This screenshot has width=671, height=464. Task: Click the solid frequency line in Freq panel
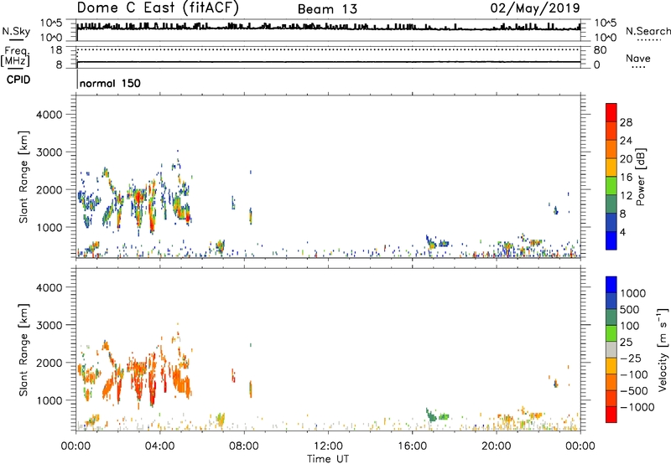(x=329, y=62)
